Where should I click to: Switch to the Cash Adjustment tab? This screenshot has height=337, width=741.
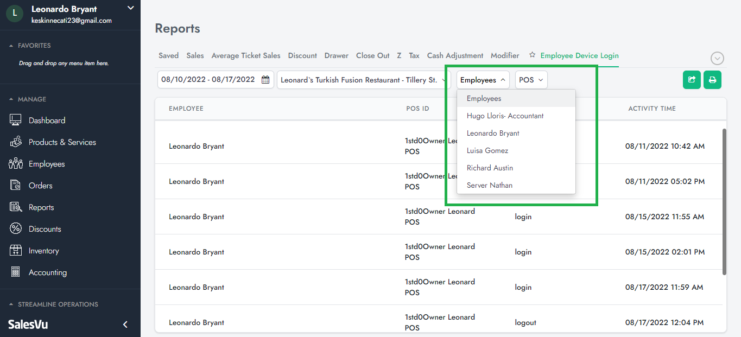pyautogui.click(x=455, y=55)
